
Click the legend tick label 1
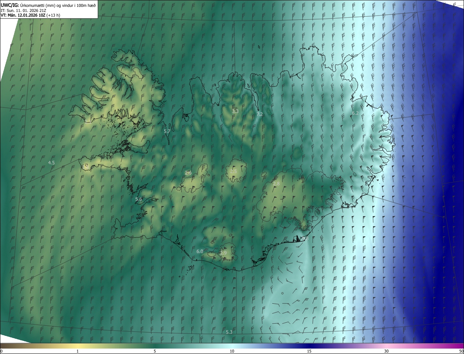[x=78, y=351]
